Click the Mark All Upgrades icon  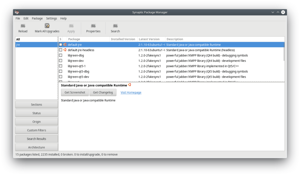click(47, 26)
